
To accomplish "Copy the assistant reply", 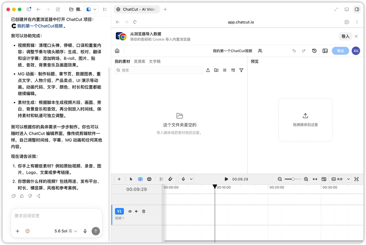I will (13, 196).
